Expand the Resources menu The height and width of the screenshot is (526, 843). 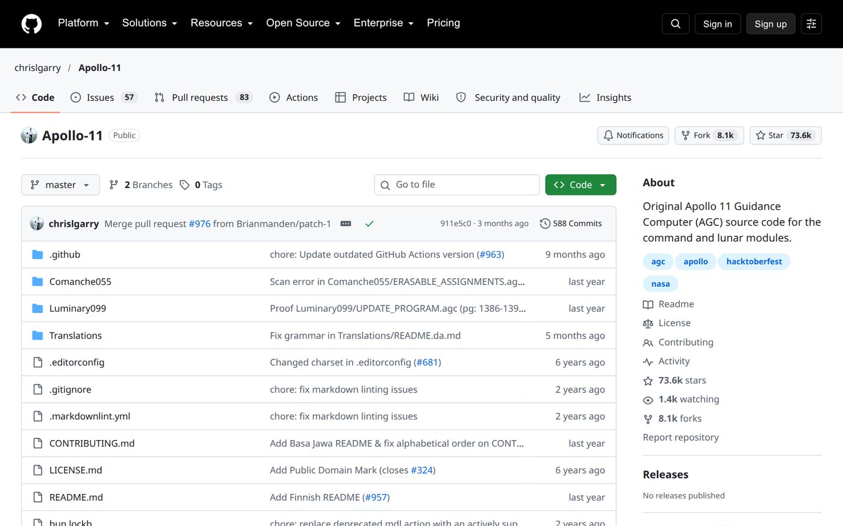click(222, 23)
